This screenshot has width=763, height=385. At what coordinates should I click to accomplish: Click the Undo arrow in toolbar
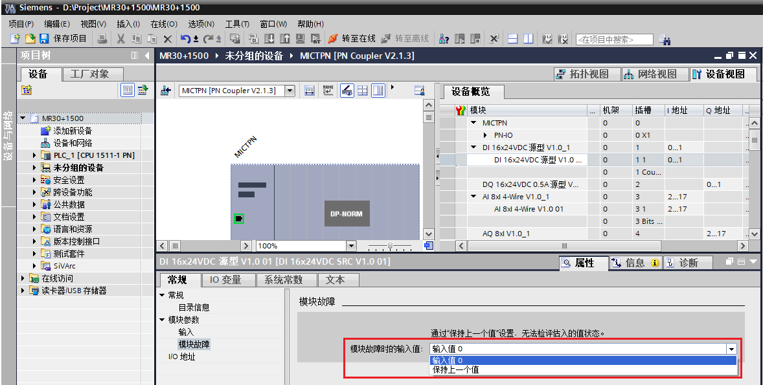(186, 39)
